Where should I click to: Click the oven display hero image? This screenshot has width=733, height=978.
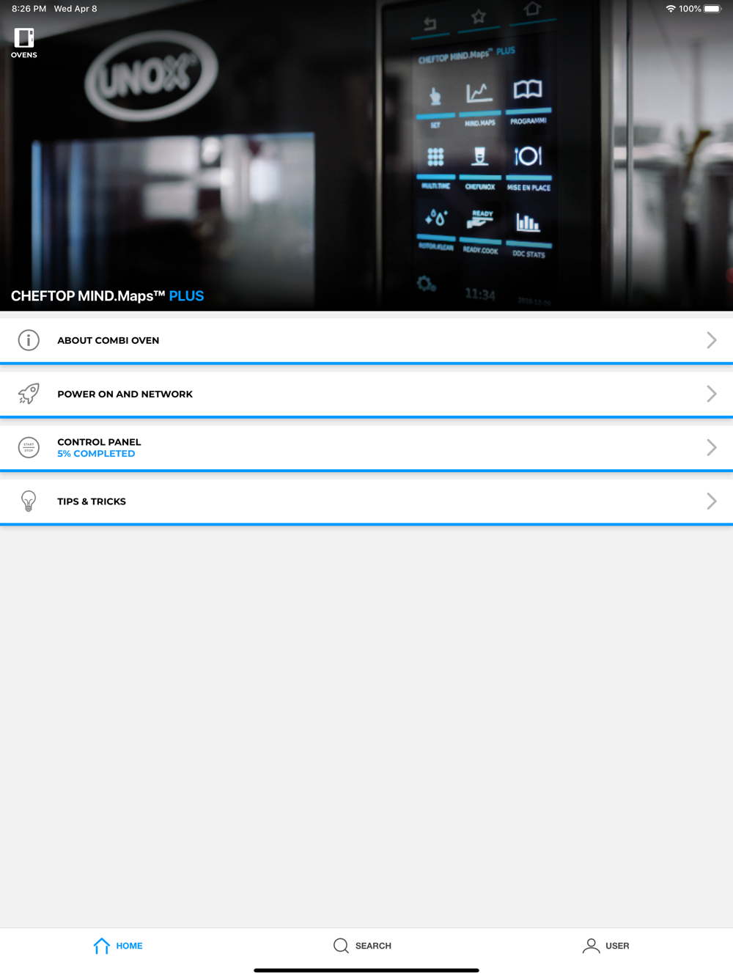tap(366, 155)
